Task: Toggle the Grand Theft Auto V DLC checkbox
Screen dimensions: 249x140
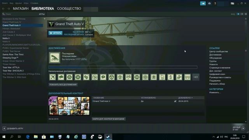Action: [x=175, y=101]
